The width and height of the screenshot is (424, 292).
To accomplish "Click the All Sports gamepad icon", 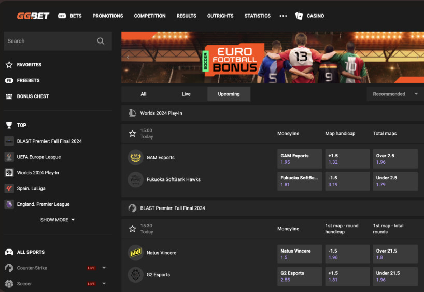I will (x=9, y=252).
